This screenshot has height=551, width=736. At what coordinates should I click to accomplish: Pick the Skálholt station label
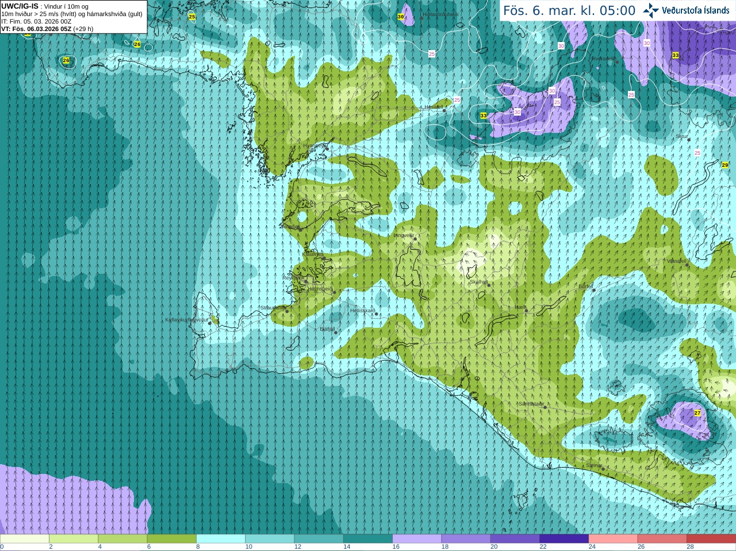pos(479,282)
